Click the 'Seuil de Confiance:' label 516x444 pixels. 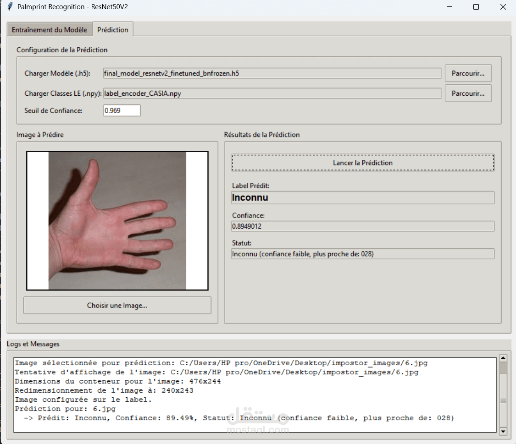(53, 110)
